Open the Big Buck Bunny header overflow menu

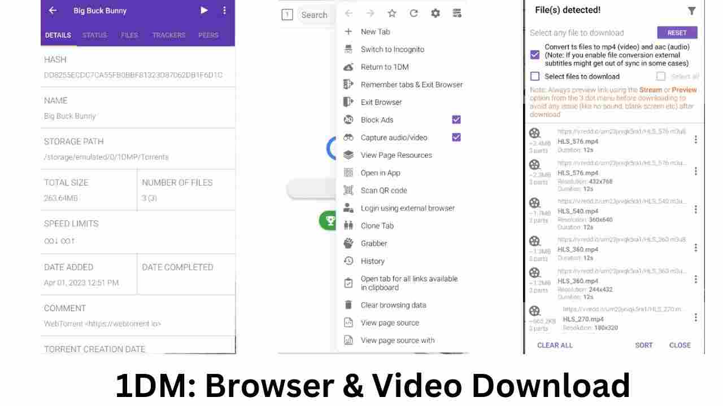(224, 10)
